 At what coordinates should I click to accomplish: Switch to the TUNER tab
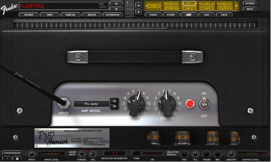pyautogui.click(x=153, y=15)
